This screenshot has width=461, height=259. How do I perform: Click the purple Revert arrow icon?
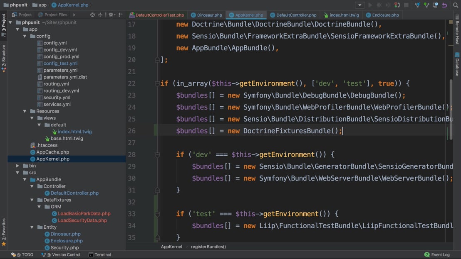[444, 5]
